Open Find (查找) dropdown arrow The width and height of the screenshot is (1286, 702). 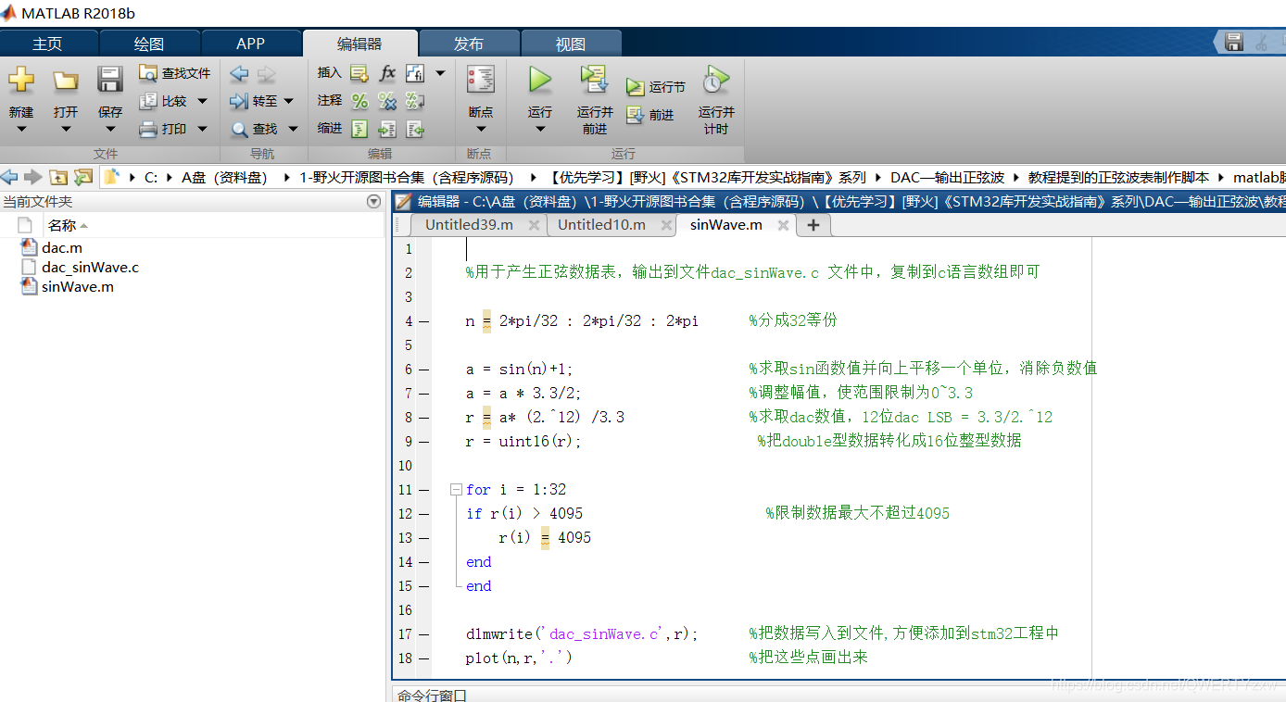coord(293,129)
